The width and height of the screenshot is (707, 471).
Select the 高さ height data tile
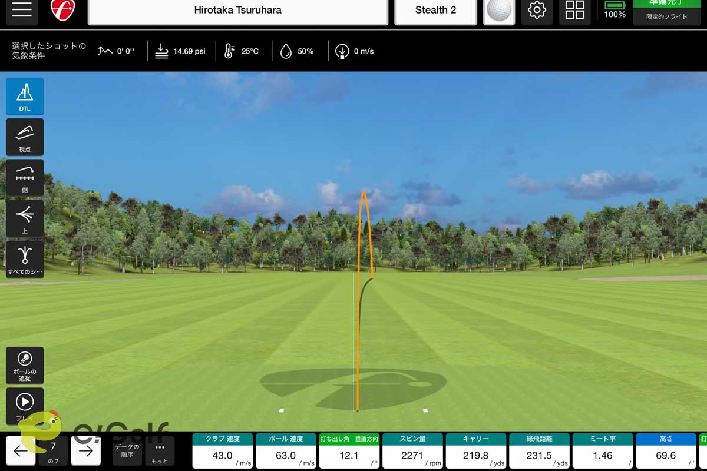click(666, 451)
